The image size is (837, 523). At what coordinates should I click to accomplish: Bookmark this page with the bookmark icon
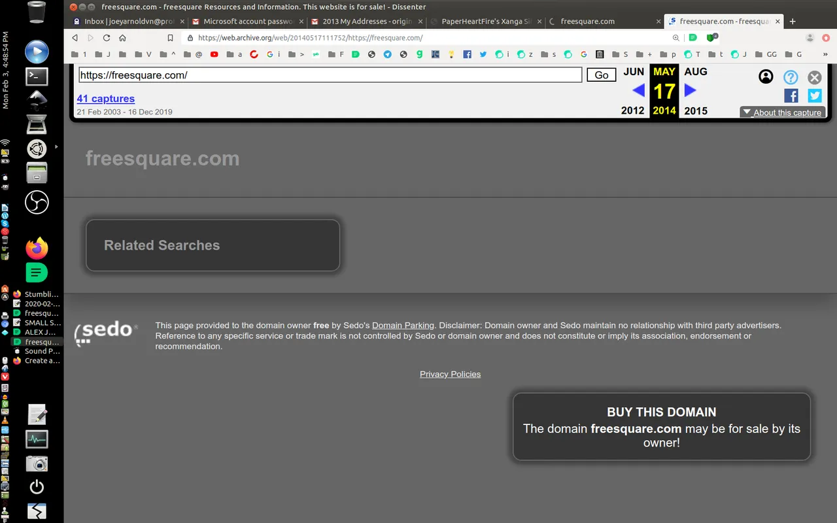170,38
